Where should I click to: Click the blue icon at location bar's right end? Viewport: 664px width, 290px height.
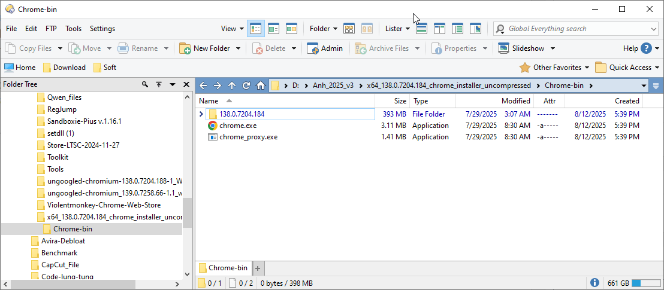click(x=656, y=86)
